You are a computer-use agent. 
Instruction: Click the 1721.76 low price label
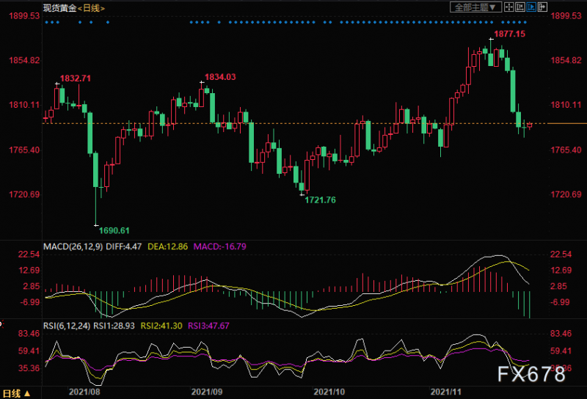point(320,200)
